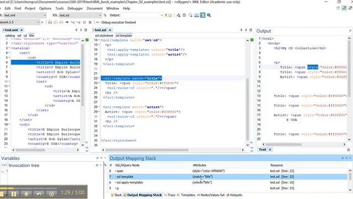The image size is (353, 199).
Task: Stop the debugger with the red square
Action: [90, 22]
